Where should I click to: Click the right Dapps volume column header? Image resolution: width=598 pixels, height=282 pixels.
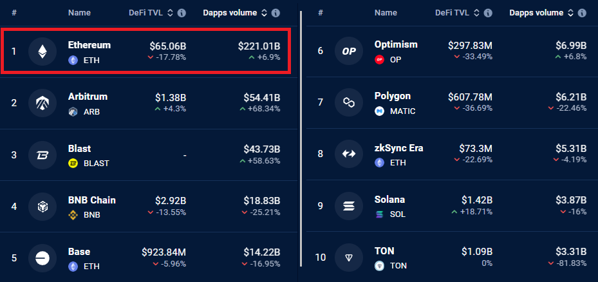(x=536, y=13)
